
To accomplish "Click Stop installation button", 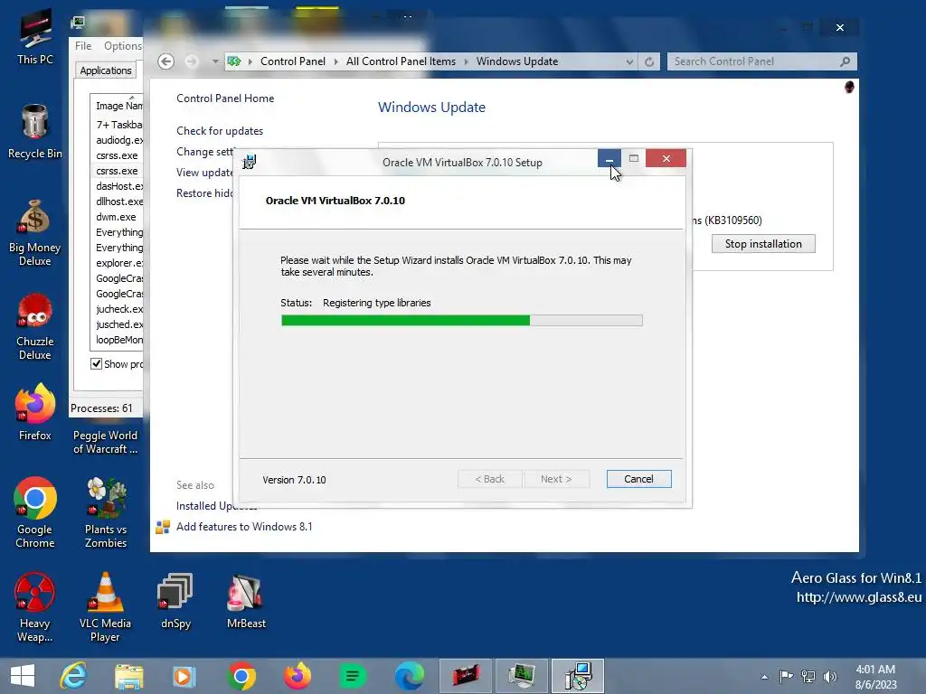I will point(763,244).
